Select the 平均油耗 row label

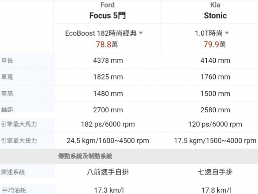14,190
